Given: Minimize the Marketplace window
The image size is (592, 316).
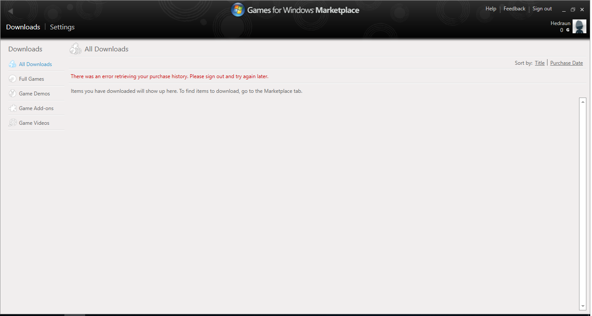Looking at the screenshot, I should pyautogui.click(x=563, y=9).
